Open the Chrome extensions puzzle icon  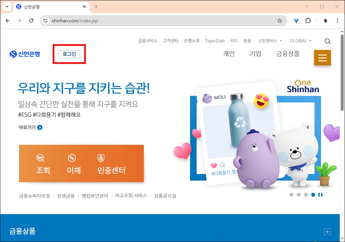point(308,20)
